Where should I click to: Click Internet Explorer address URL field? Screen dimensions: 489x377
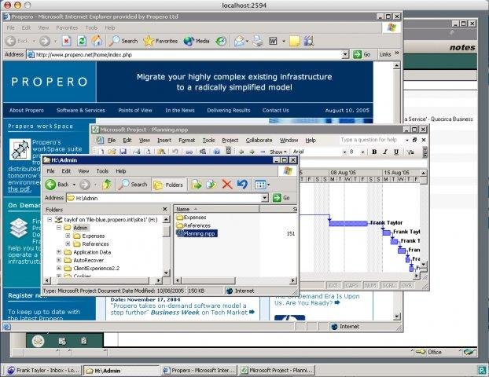click(187, 54)
